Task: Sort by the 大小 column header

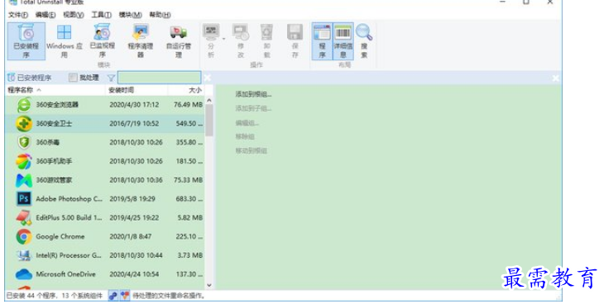Action: tap(186, 90)
